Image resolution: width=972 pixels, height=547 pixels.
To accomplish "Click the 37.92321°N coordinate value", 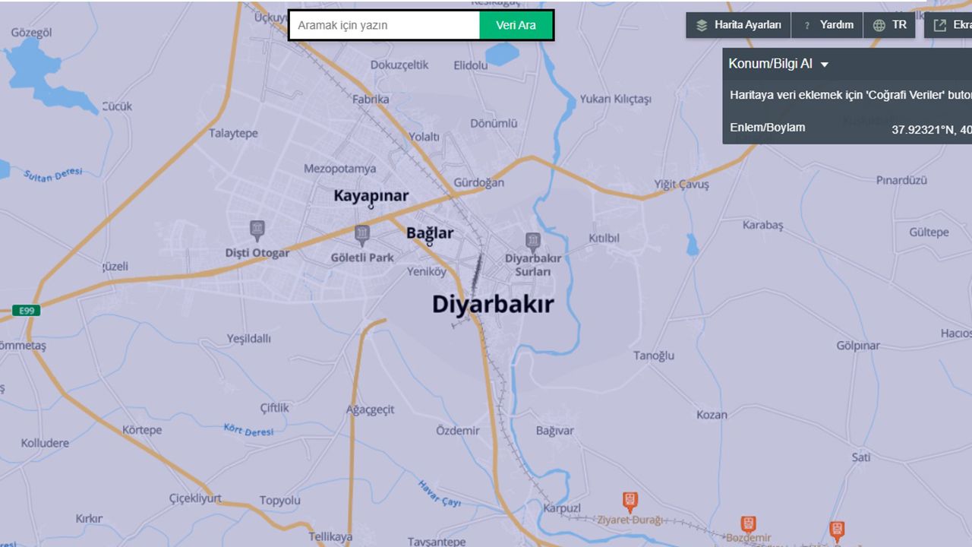I will coord(923,130).
